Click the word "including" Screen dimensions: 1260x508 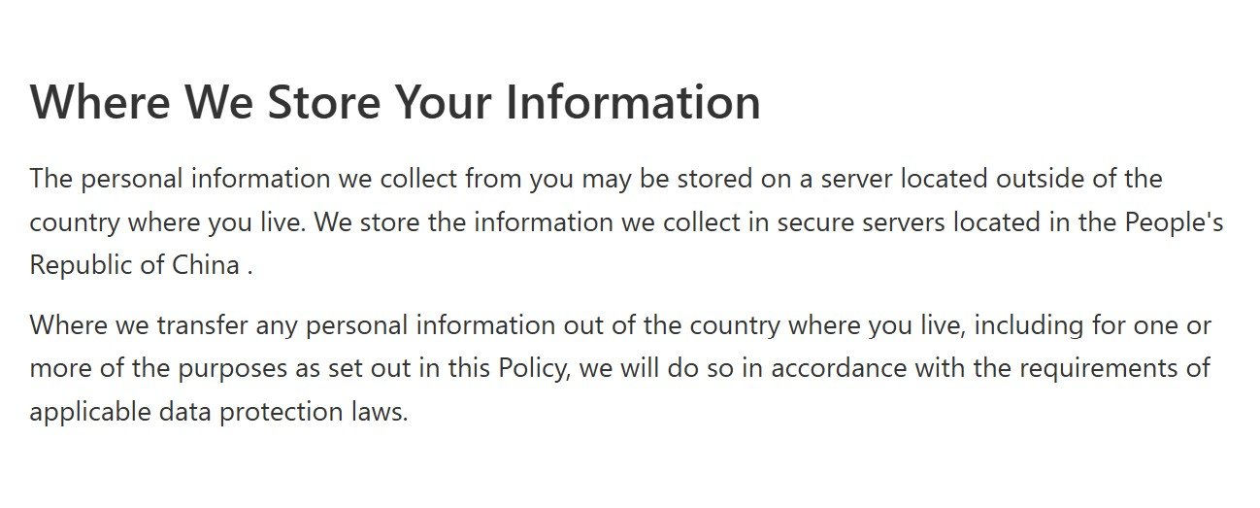click(x=1019, y=325)
